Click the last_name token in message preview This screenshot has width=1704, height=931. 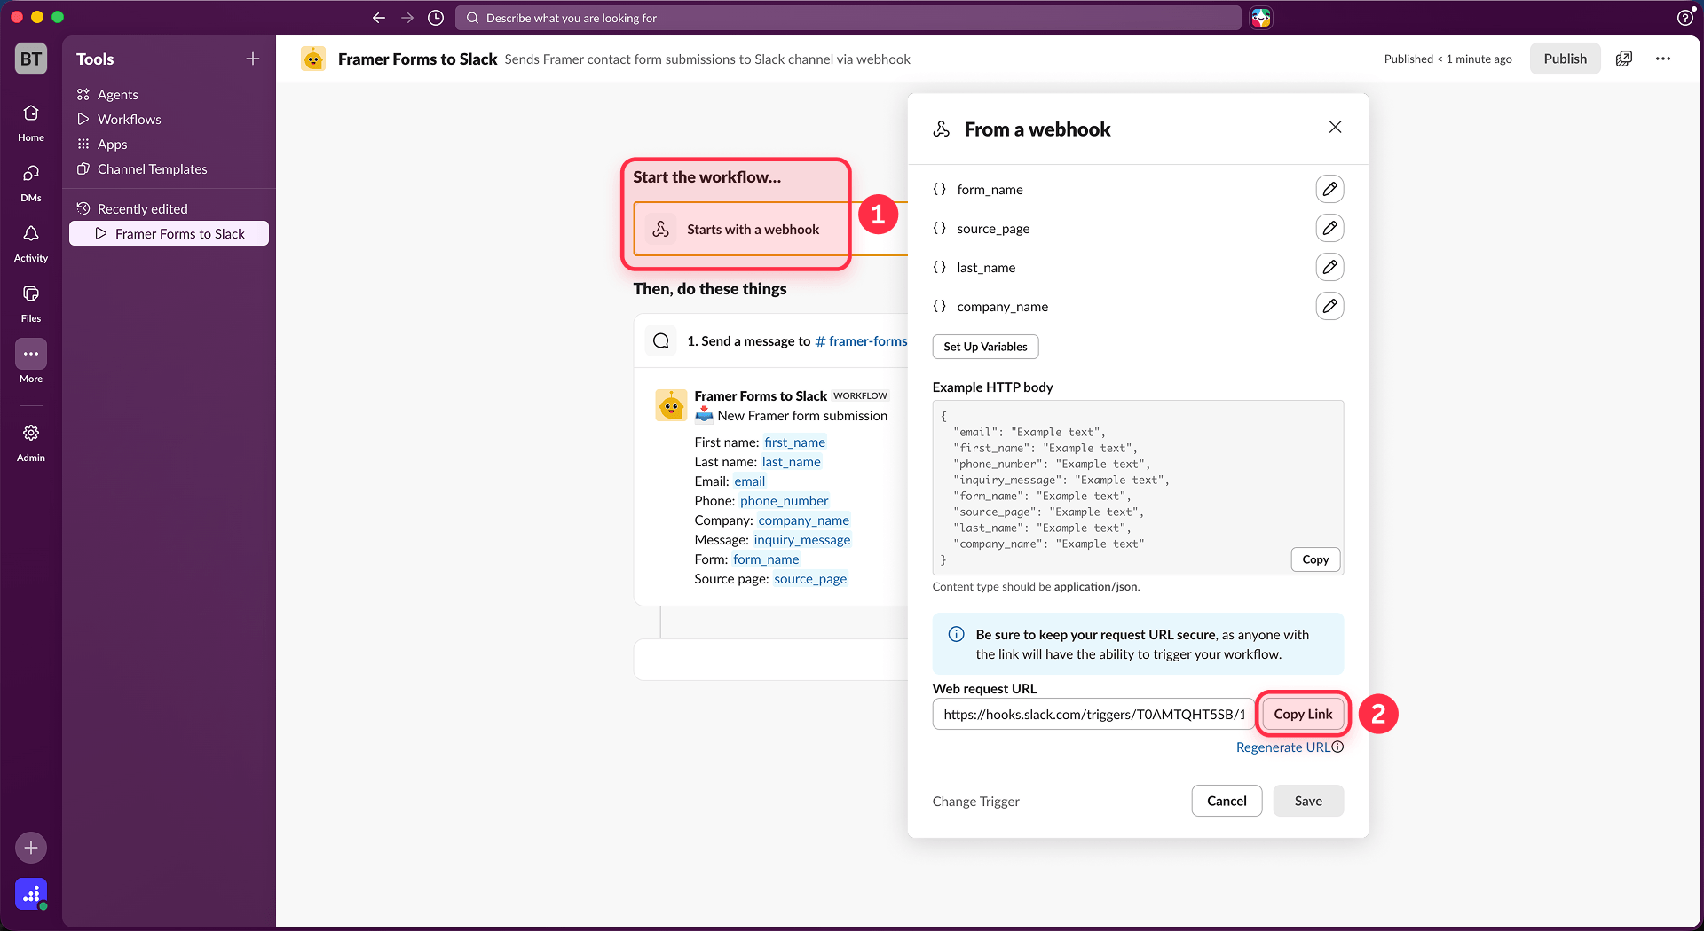click(x=791, y=462)
